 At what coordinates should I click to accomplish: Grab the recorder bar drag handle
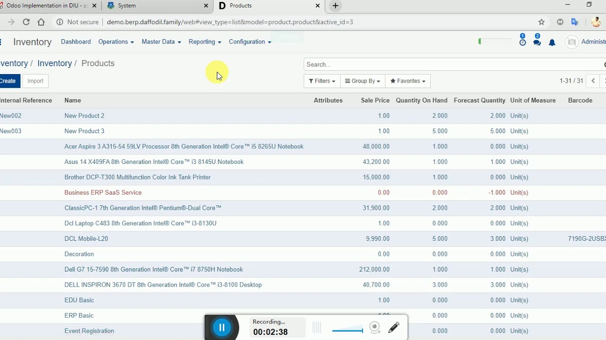tap(317, 327)
